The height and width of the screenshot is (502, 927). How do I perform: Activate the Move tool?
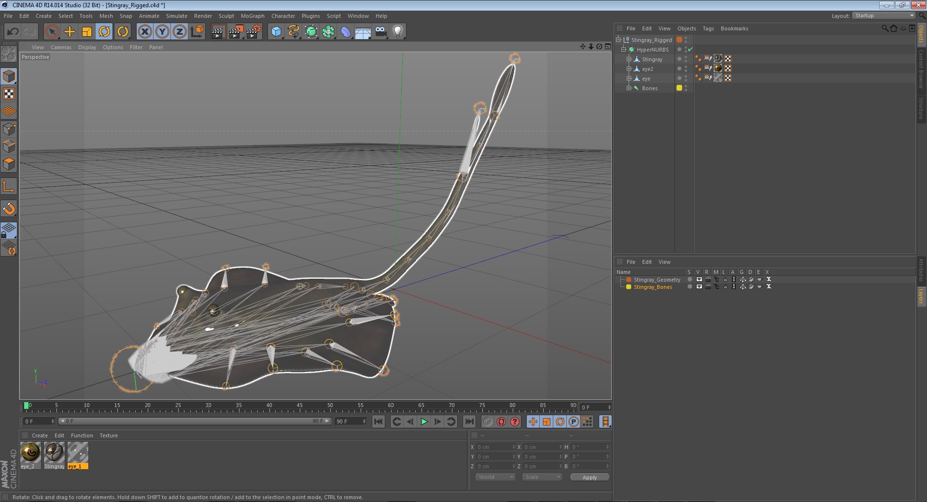coord(70,32)
